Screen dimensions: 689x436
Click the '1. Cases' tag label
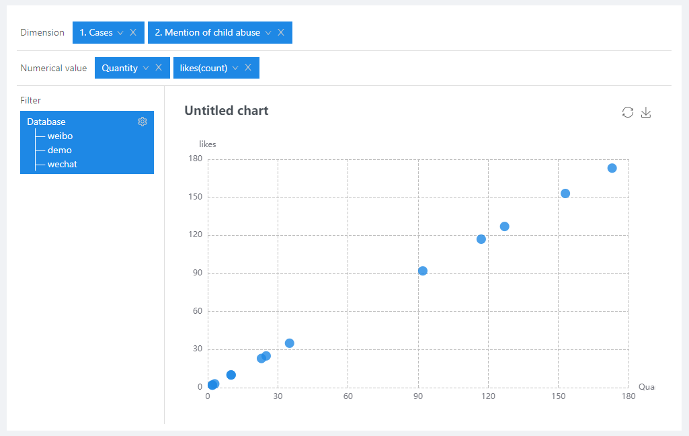point(96,32)
